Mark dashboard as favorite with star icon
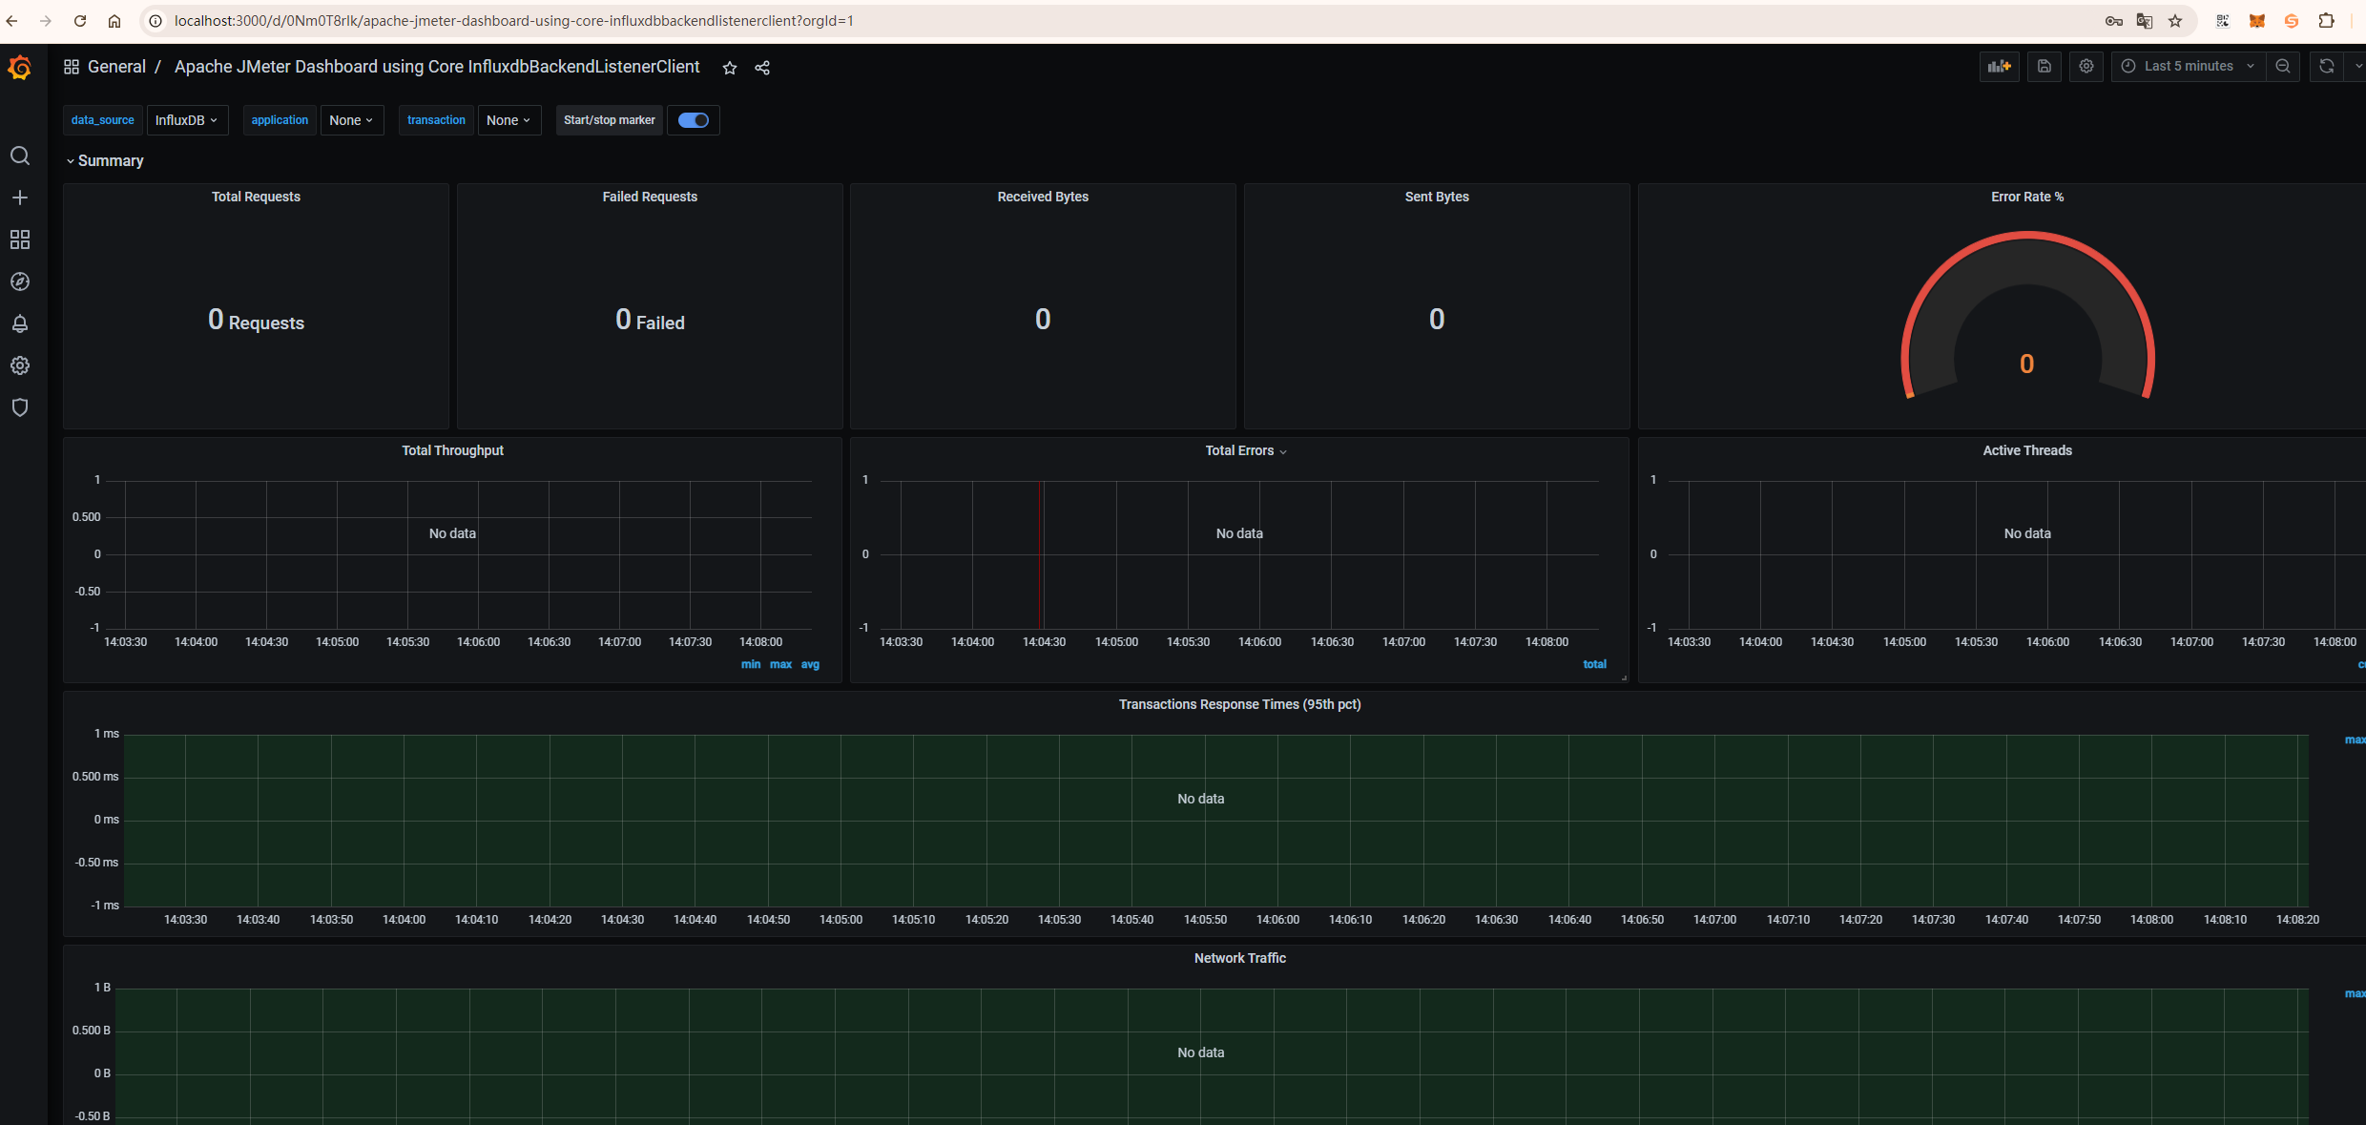 click(x=730, y=68)
